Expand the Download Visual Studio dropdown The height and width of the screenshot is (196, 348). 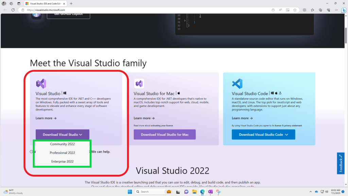[x=63, y=134]
